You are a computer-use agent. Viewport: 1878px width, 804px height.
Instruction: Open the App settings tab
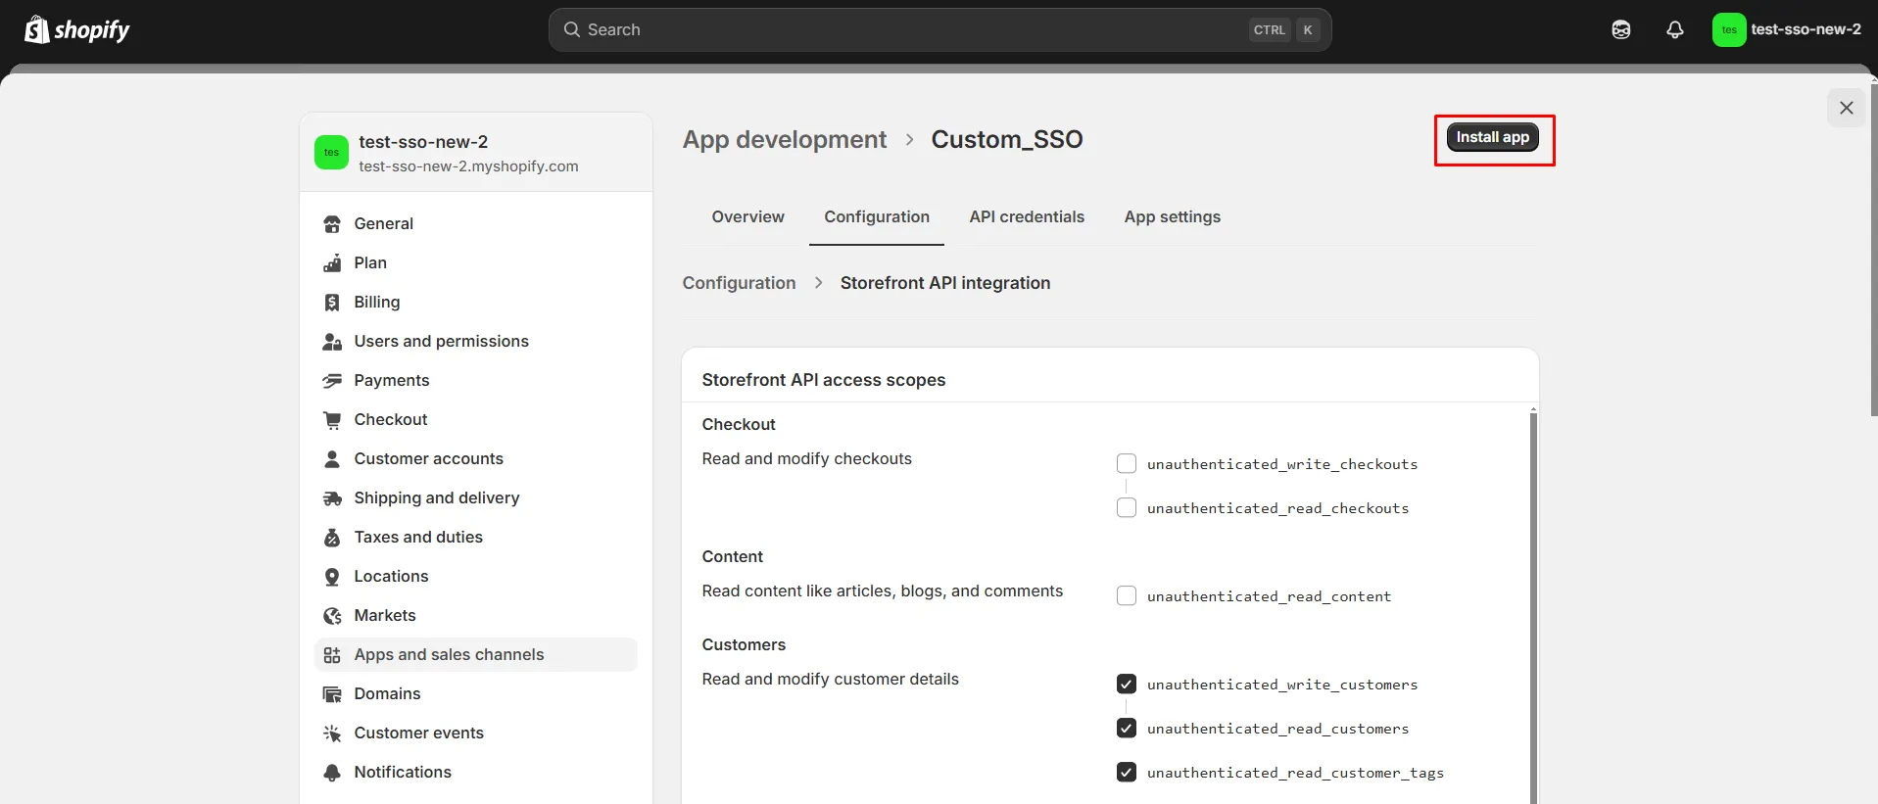1173,216
